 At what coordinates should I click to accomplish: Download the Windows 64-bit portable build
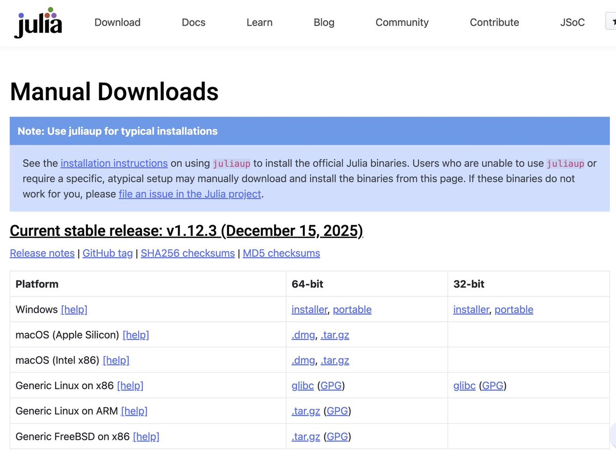point(352,309)
